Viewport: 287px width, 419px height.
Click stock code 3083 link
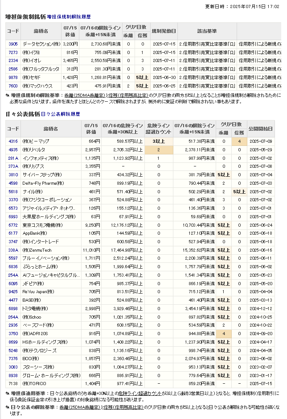click(x=13, y=367)
